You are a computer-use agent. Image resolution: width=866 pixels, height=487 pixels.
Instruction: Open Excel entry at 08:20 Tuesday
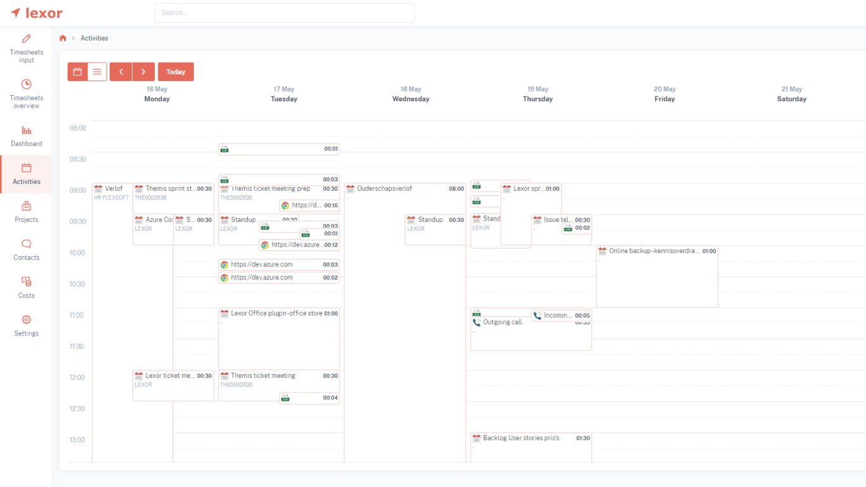click(x=279, y=149)
